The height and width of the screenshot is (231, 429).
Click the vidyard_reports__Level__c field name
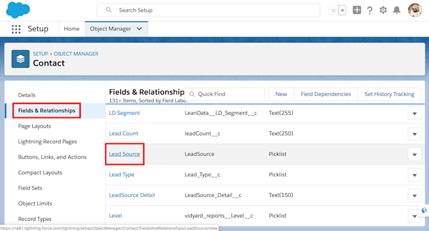pyautogui.click(x=219, y=216)
